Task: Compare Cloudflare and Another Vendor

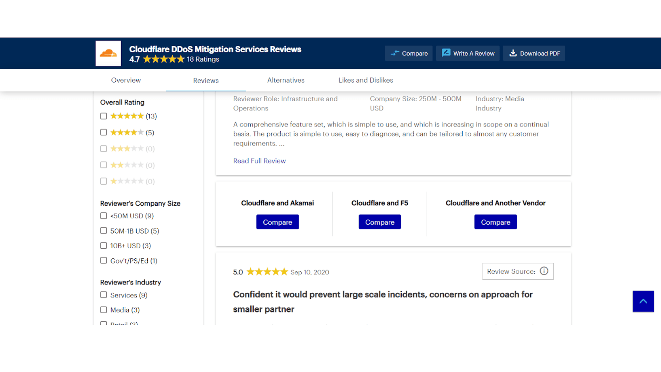Action: [x=495, y=222]
